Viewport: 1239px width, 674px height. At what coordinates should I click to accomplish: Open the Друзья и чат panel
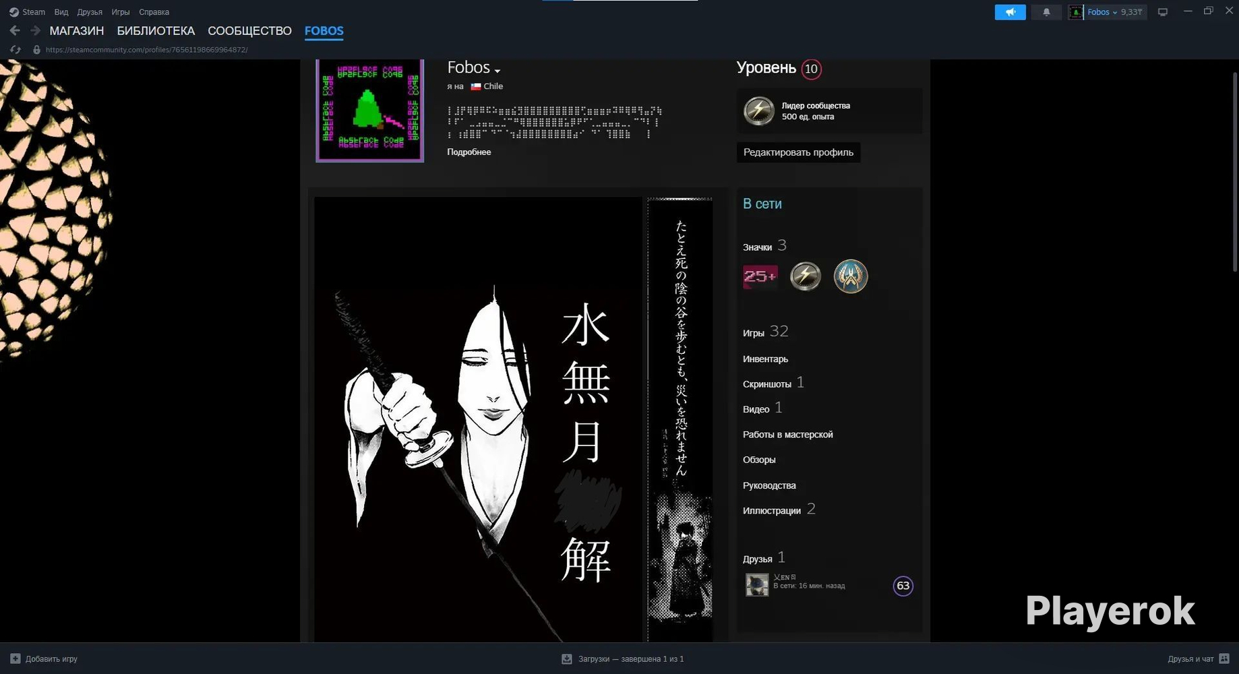[1199, 659]
